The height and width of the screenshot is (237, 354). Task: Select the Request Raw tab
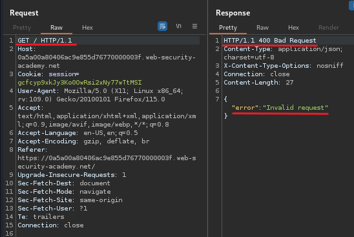click(x=56, y=28)
